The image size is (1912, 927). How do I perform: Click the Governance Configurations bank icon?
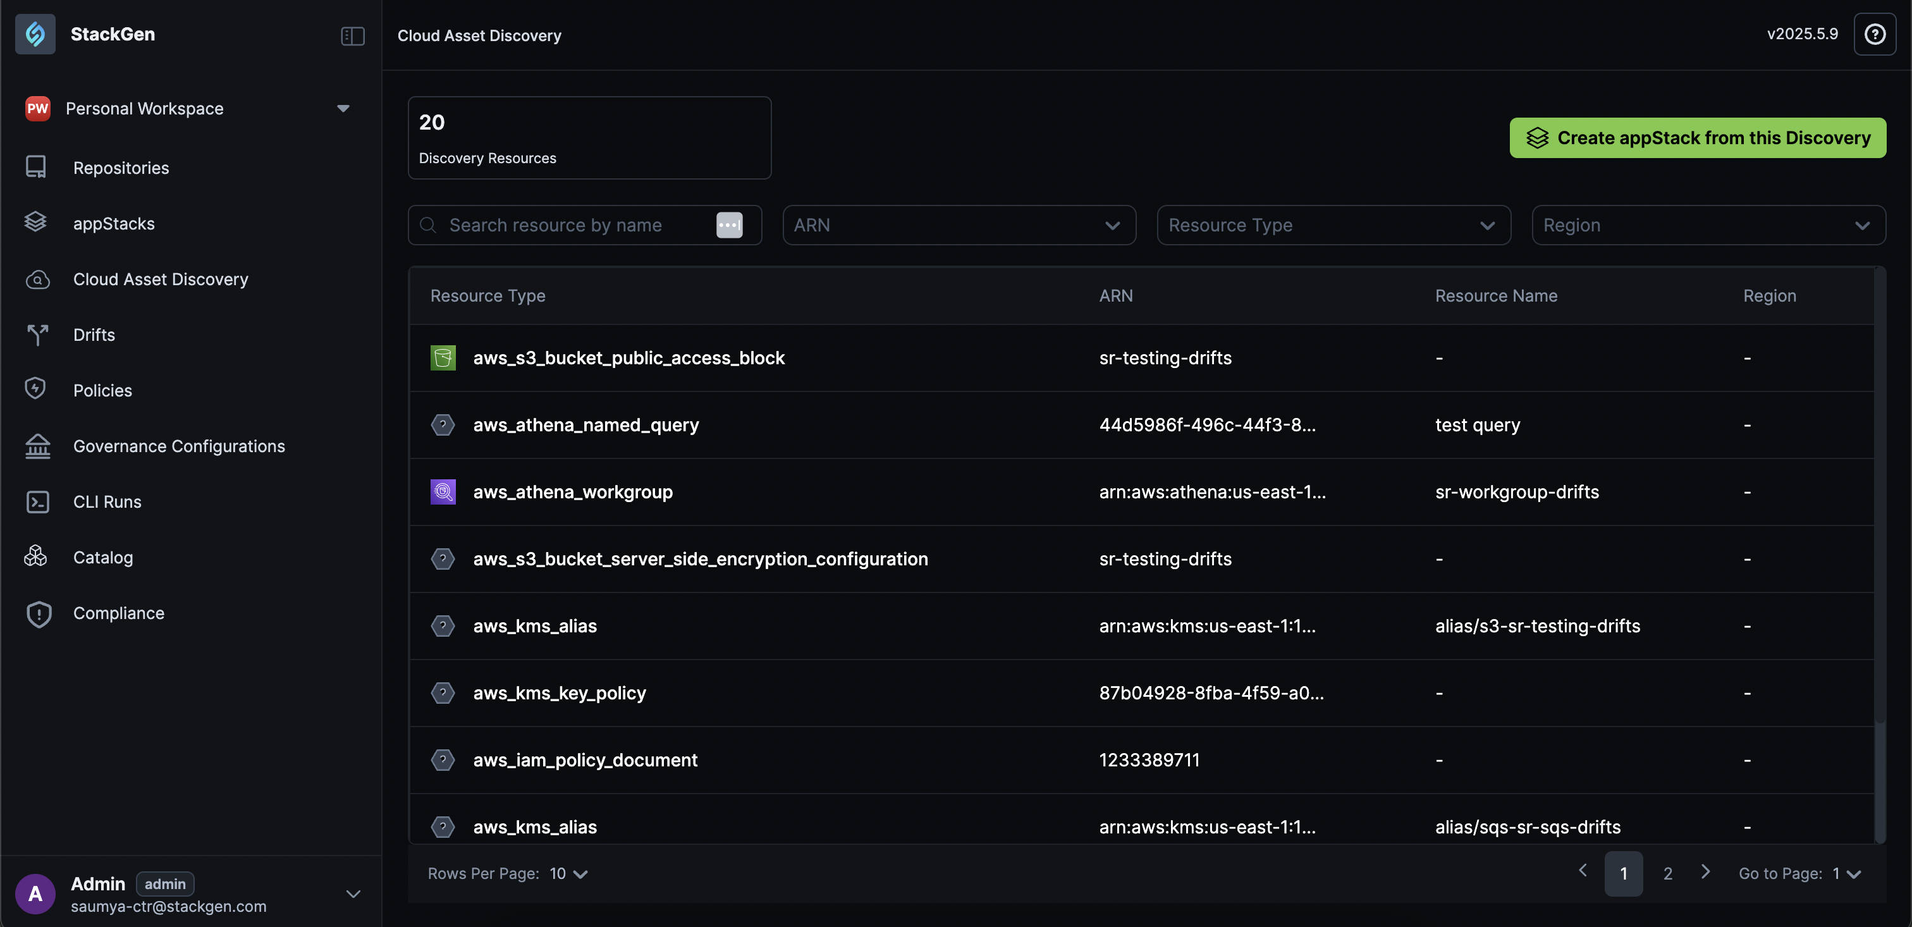tap(37, 446)
